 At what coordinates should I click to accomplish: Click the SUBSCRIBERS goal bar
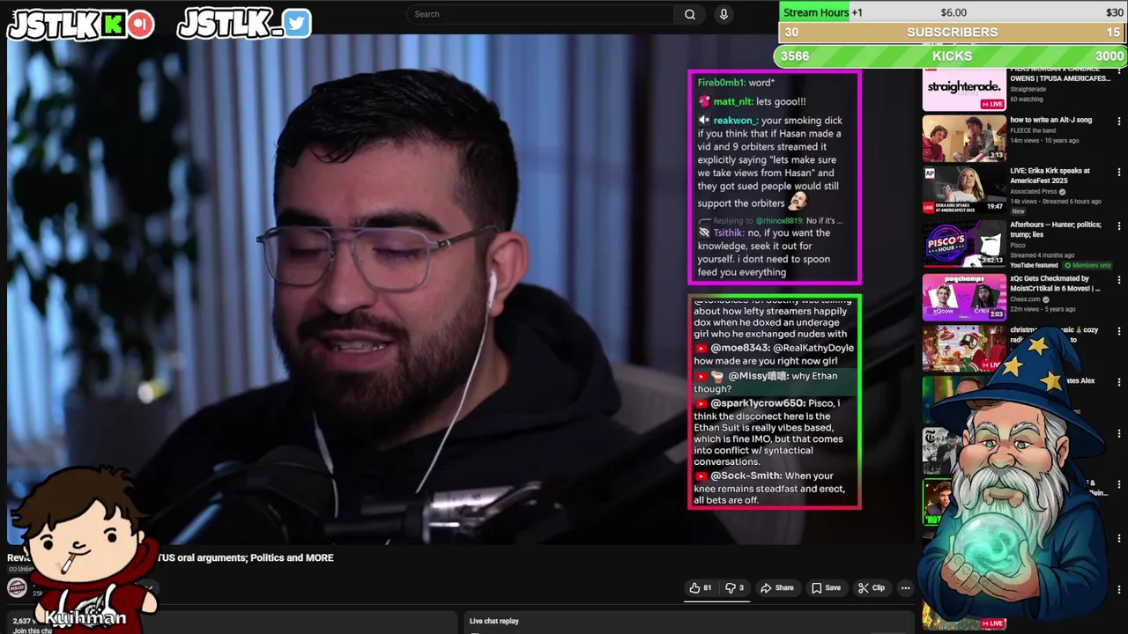coord(953,33)
